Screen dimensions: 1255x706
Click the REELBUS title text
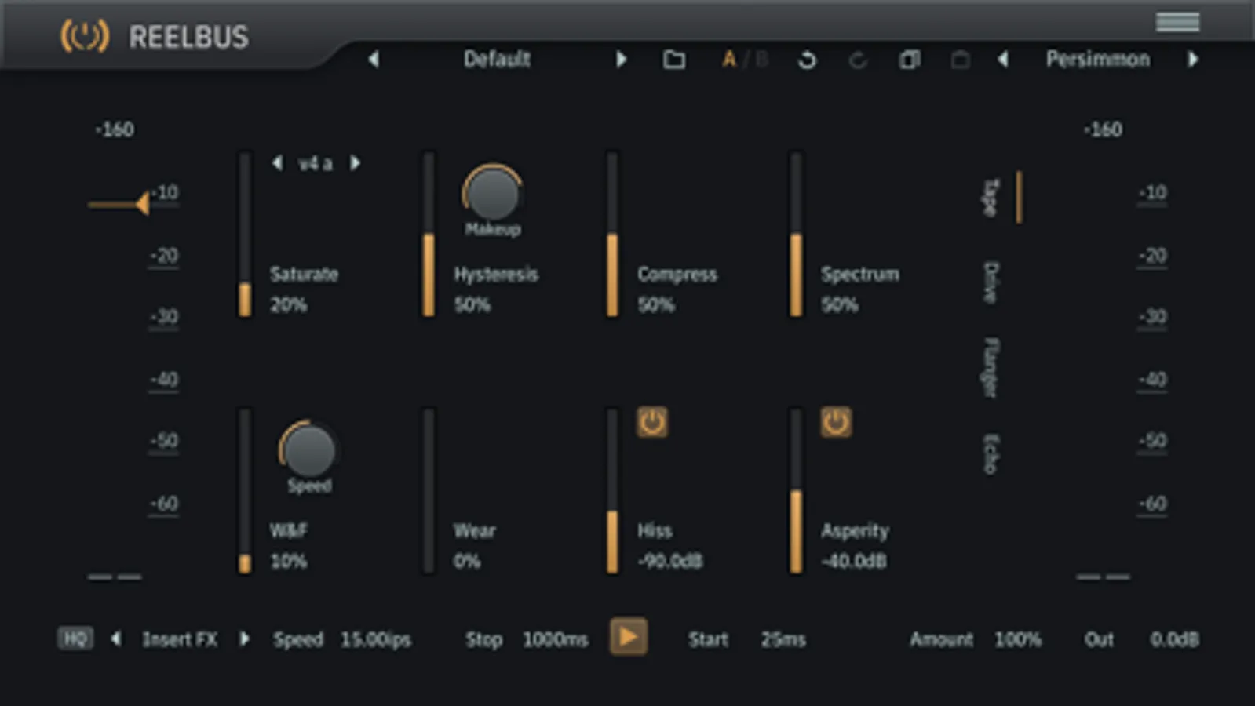click(188, 37)
